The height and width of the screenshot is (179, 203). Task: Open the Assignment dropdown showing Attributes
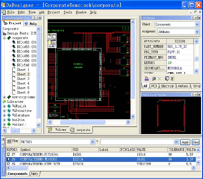click(x=197, y=32)
